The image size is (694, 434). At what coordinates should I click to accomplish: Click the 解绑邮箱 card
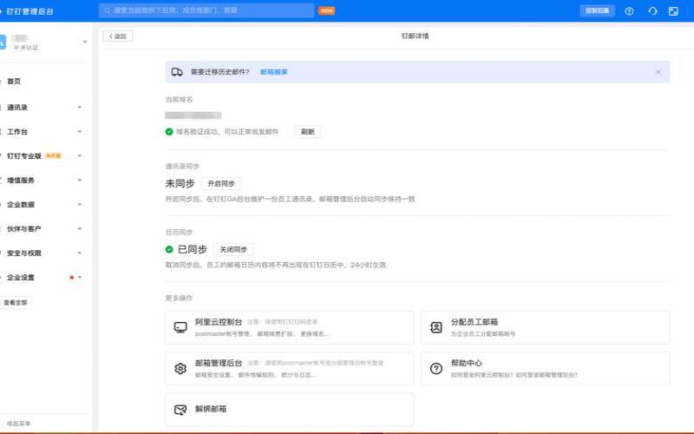290,410
